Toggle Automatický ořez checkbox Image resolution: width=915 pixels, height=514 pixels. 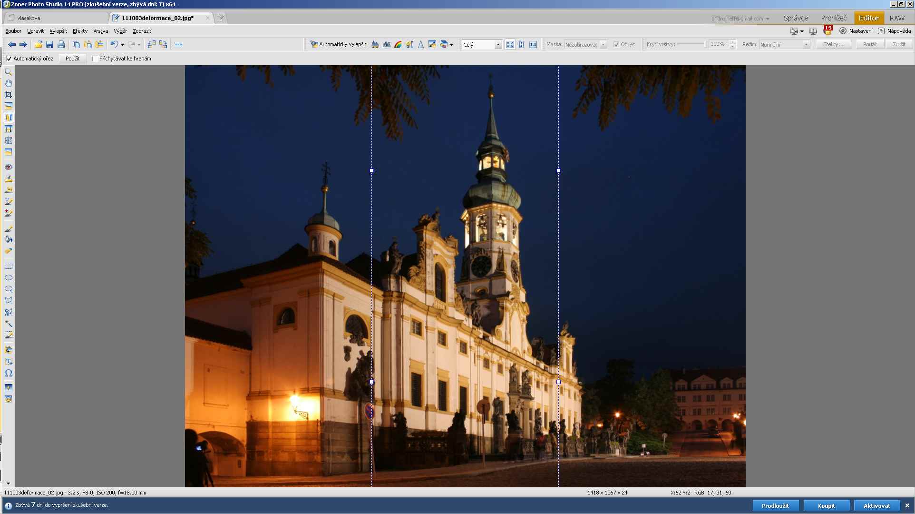coord(9,59)
